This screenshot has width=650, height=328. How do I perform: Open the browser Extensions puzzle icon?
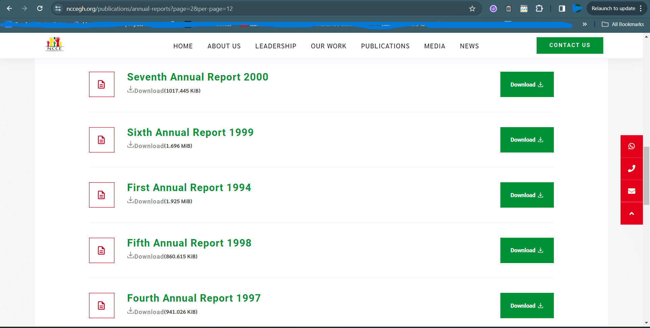[539, 9]
